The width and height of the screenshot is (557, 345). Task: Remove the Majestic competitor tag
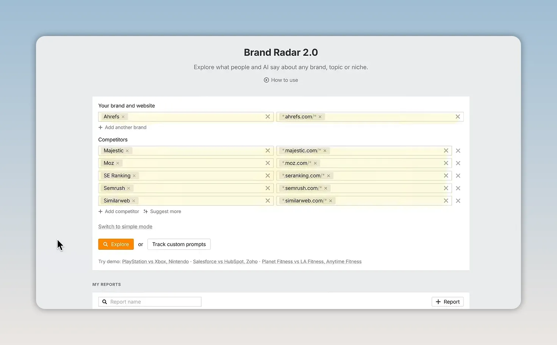[127, 151]
